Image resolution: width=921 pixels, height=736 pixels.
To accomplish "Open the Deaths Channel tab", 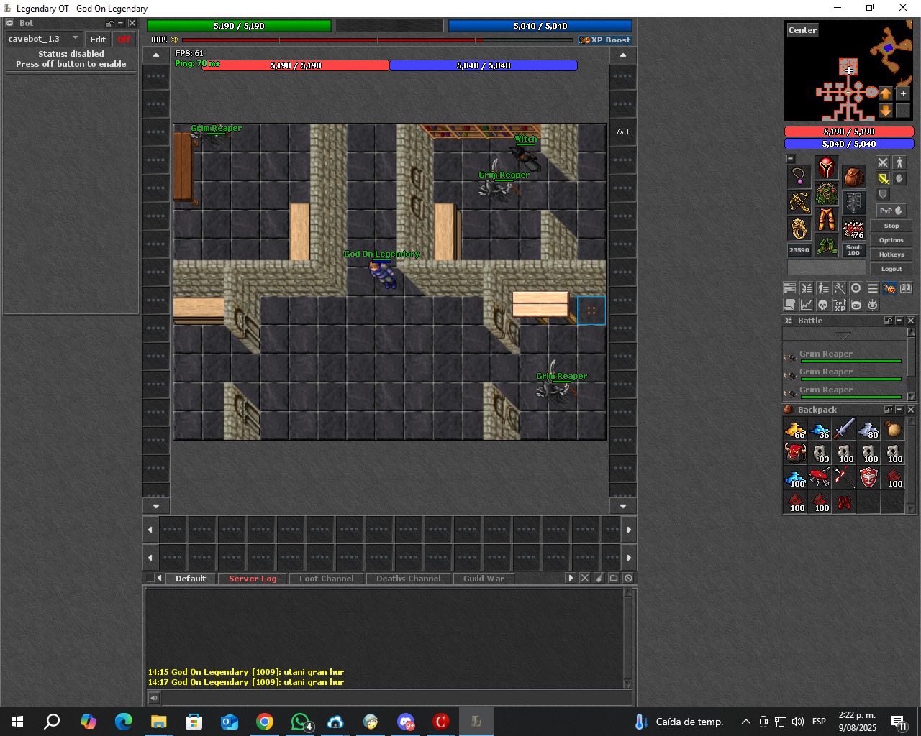I will coord(408,579).
